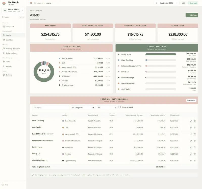Expand the My net worth workspace switcher
Screen dimensions: 202x189
tap(13, 10)
